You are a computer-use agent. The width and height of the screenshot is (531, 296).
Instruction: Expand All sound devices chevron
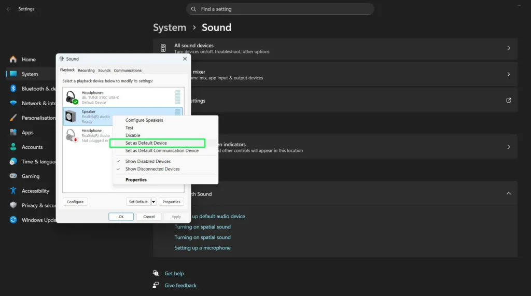click(509, 48)
